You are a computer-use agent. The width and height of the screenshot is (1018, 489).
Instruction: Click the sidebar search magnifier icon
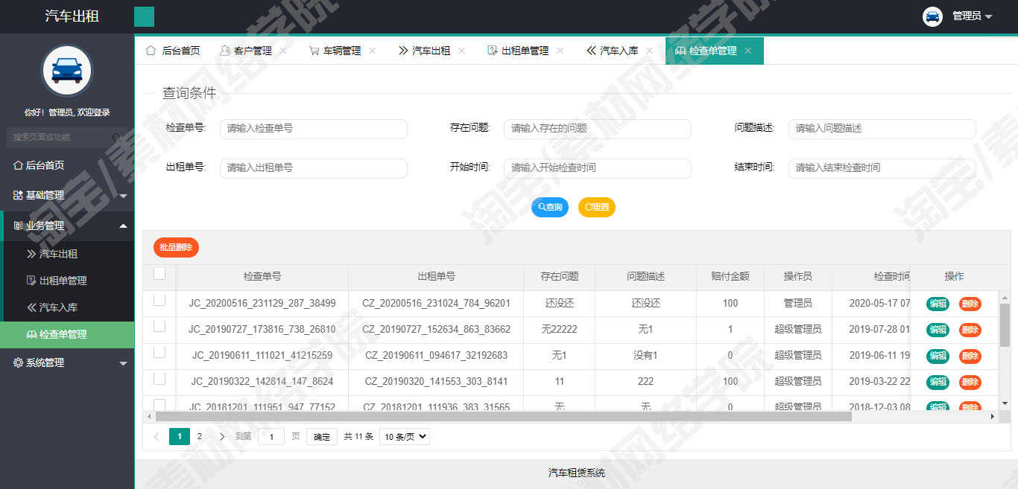pos(116,137)
